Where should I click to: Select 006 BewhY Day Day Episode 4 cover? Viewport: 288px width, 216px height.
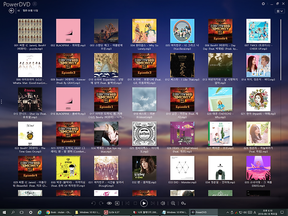pyautogui.click(x=220, y=31)
